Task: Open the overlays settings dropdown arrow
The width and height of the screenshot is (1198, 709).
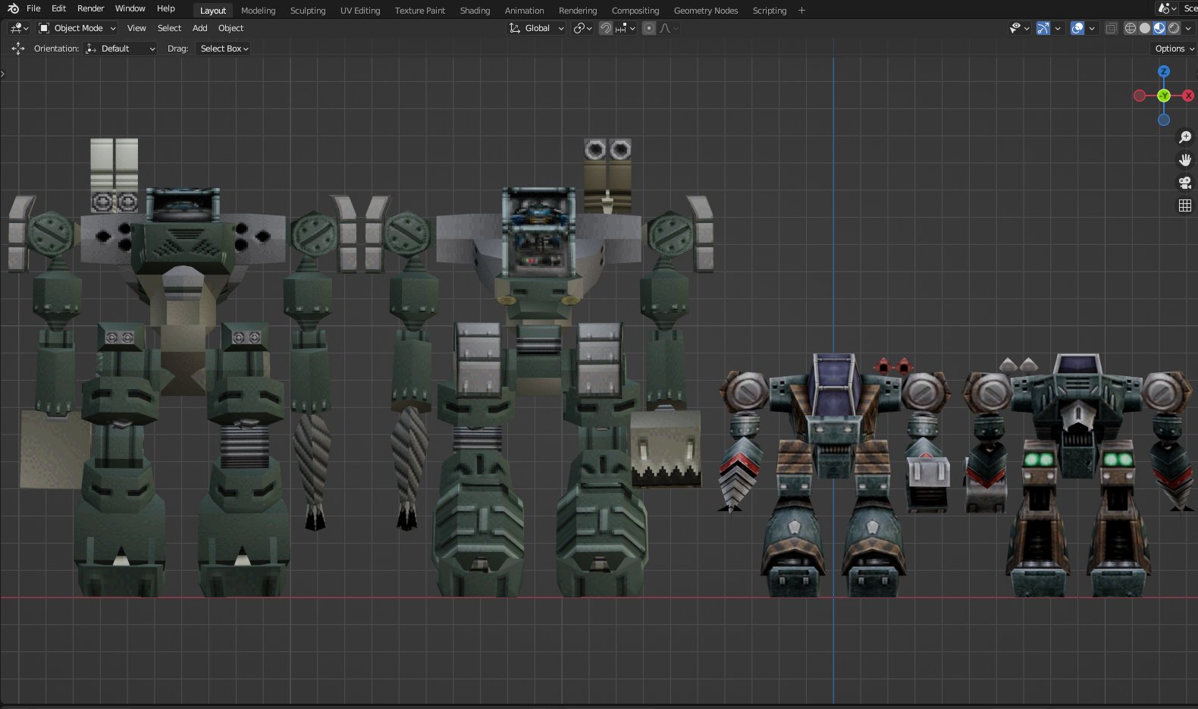Action: [1092, 28]
